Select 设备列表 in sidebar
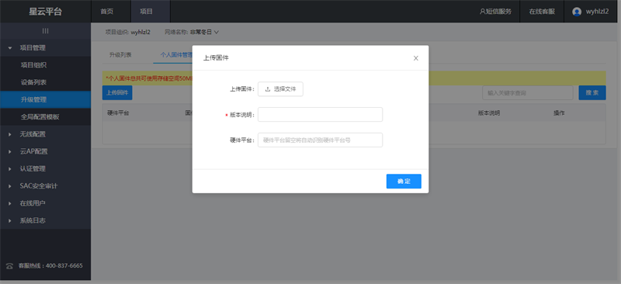621x284 pixels. (46, 82)
